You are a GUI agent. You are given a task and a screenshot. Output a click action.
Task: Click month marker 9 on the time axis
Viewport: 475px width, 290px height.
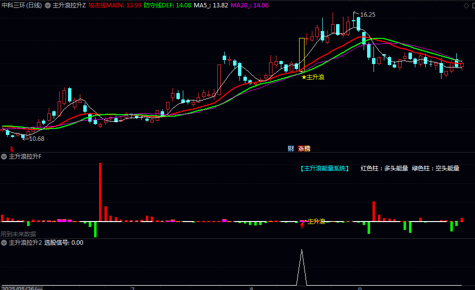(360, 289)
